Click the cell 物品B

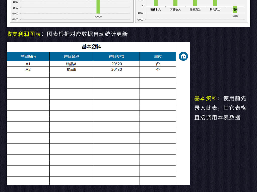pyautogui.click(x=71, y=69)
